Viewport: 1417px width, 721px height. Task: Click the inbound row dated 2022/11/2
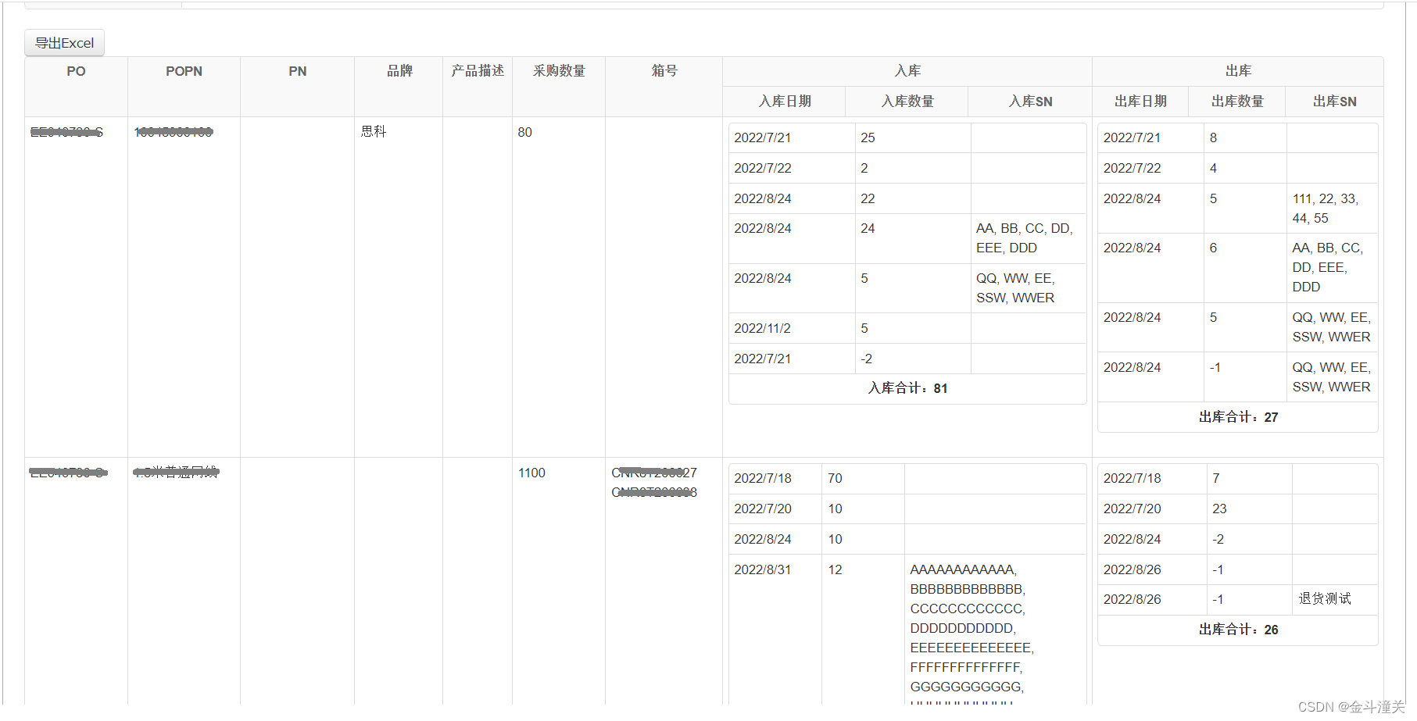pyautogui.click(x=762, y=328)
